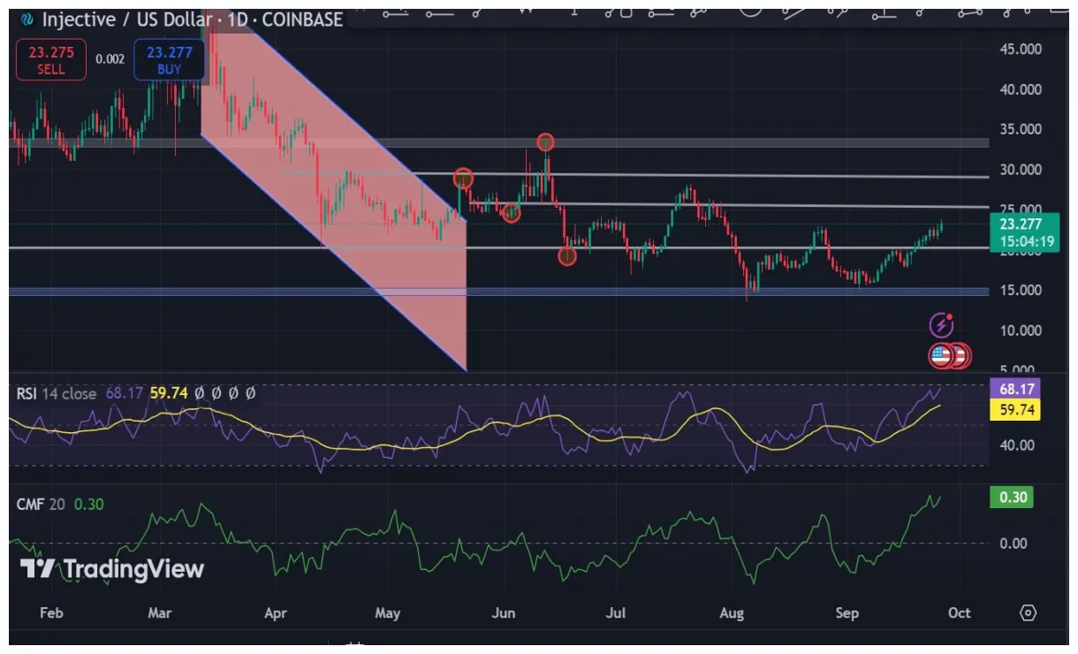This screenshot has height=654, width=1078.
Task: Select the Oct label on the time axis
Action: click(x=958, y=612)
